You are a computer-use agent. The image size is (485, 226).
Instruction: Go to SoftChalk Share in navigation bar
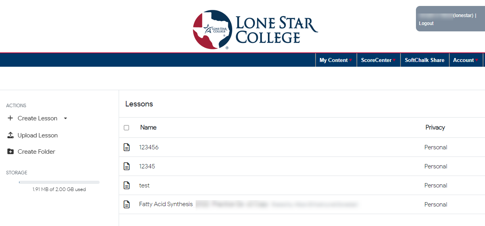pyautogui.click(x=425, y=60)
